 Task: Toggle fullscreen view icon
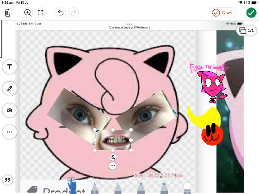(x=41, y=13)
